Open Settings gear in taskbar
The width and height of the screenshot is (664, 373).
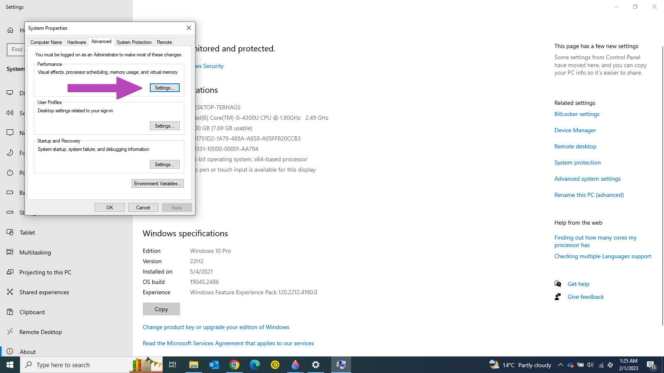click(x=316, y=365)
